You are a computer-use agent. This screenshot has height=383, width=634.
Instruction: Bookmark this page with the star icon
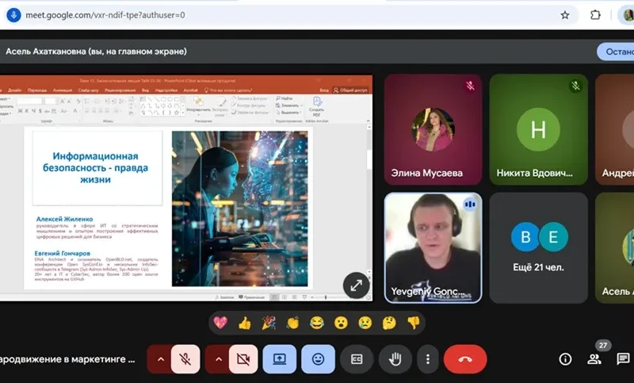point(565,14)
